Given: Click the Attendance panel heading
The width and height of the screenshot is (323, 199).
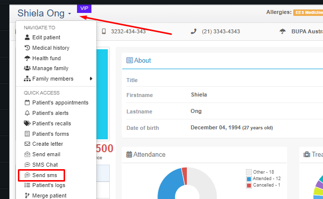Looking at the screenshot, I should (x=149, y=154).
